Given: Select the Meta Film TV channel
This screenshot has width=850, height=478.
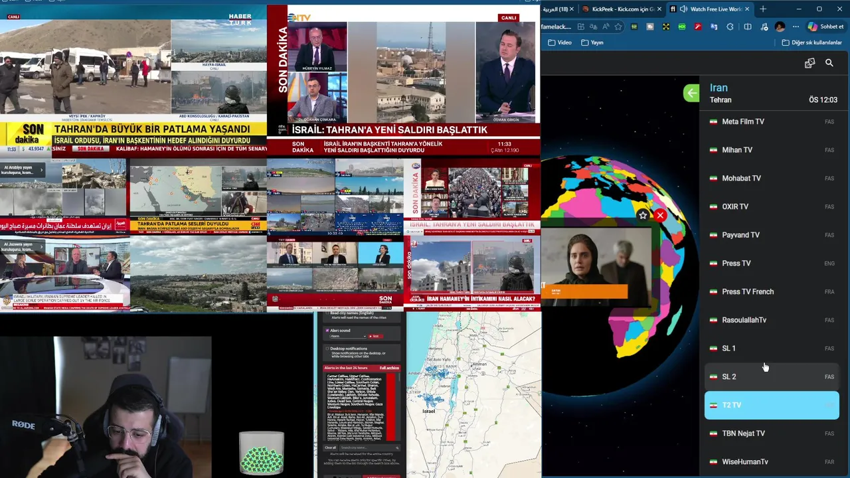Looking at the screenshot, I should click(772, 121).
